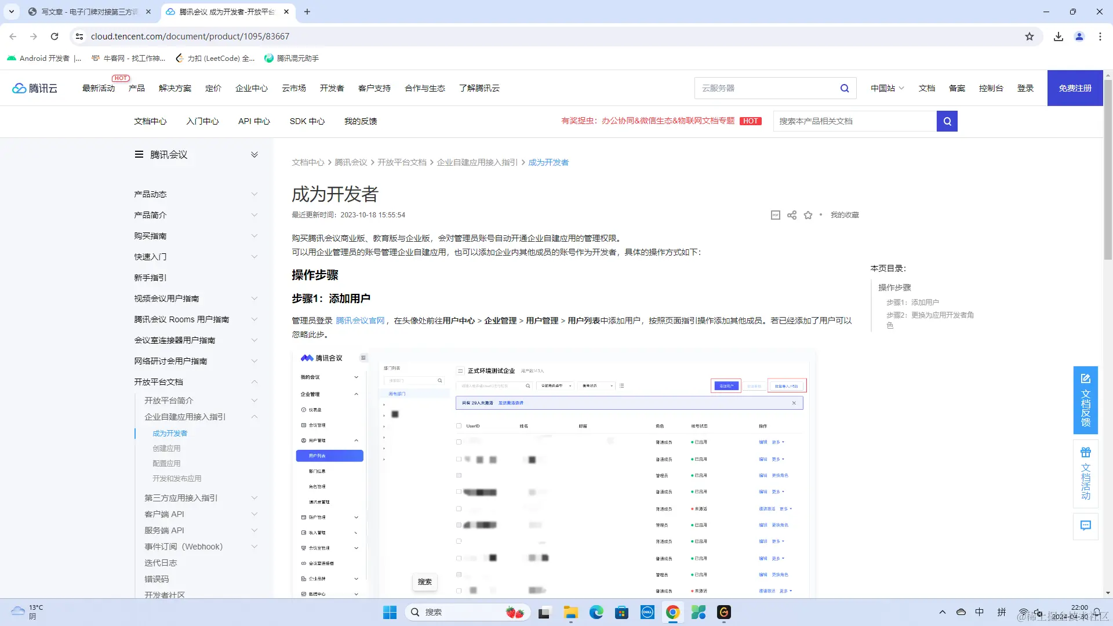Image resolution: width=1113 pixels, height=626 pixels.
Task: Open the 文档活动 gift button
Action: click(1085, 474)
